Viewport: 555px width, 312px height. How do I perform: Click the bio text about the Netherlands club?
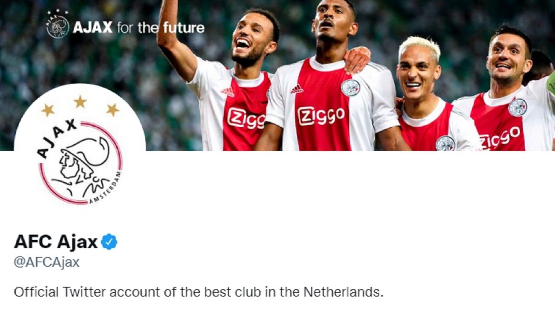198,292
